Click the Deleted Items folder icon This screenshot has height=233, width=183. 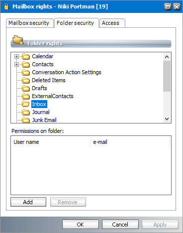tap(26, 80)
